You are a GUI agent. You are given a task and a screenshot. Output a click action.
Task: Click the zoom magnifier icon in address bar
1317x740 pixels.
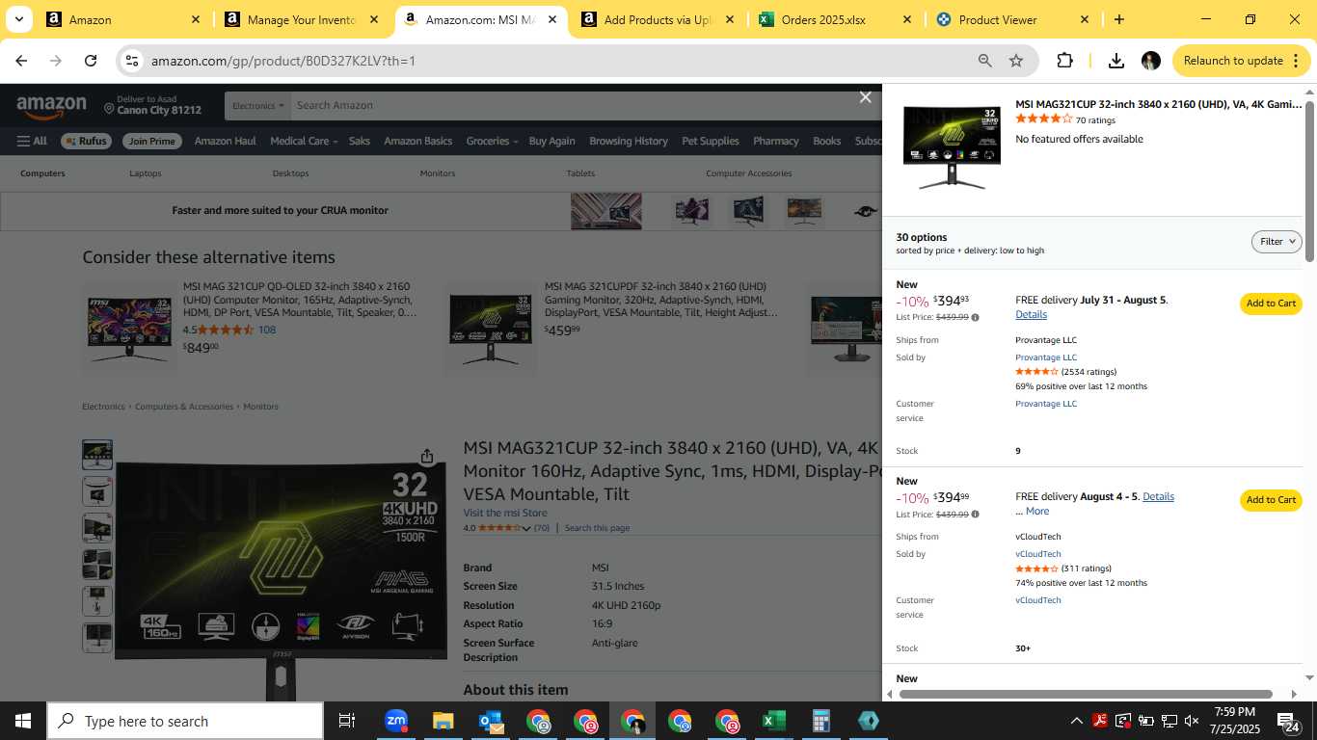click(x=984, y=61)
